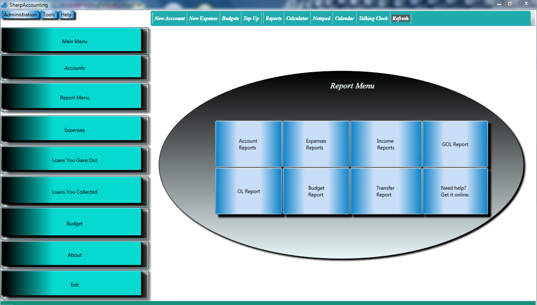Image resolution: width=537 pixels, height=305 pixels.
Task: Open Account Reports tile
Action: click(249, 144)
